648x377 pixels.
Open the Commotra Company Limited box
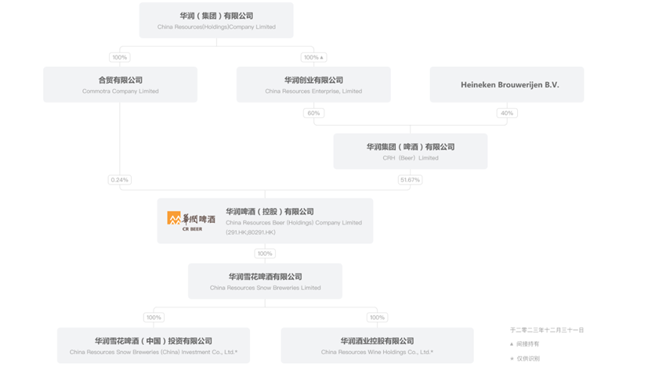click(x=120, y=84)
